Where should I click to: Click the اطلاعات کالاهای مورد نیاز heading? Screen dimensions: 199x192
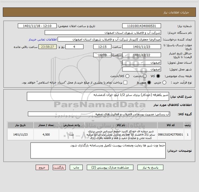[172, 105]
